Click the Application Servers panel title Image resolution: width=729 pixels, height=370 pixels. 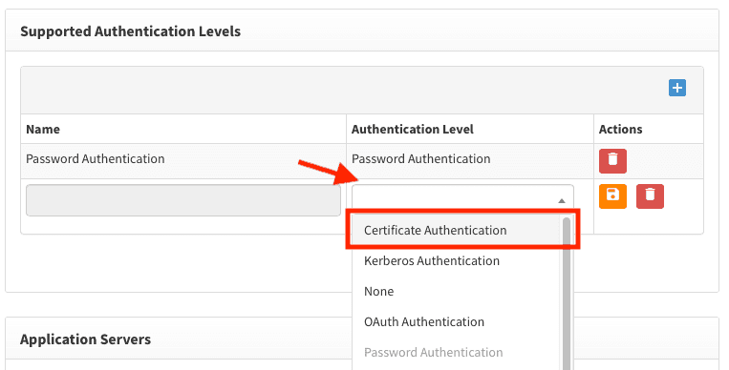[x=86, y=339]
